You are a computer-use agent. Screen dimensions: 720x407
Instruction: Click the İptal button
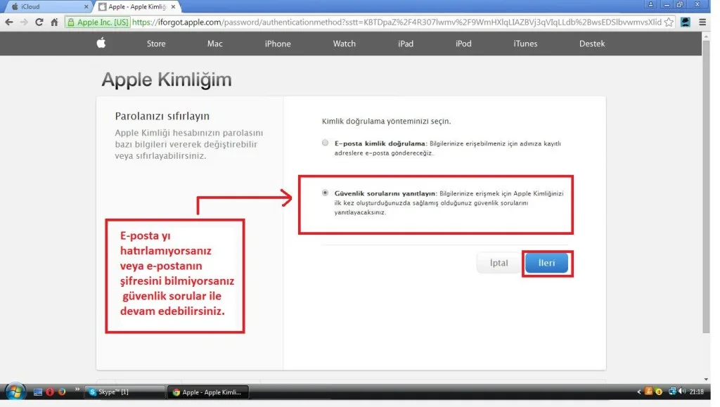499,263
